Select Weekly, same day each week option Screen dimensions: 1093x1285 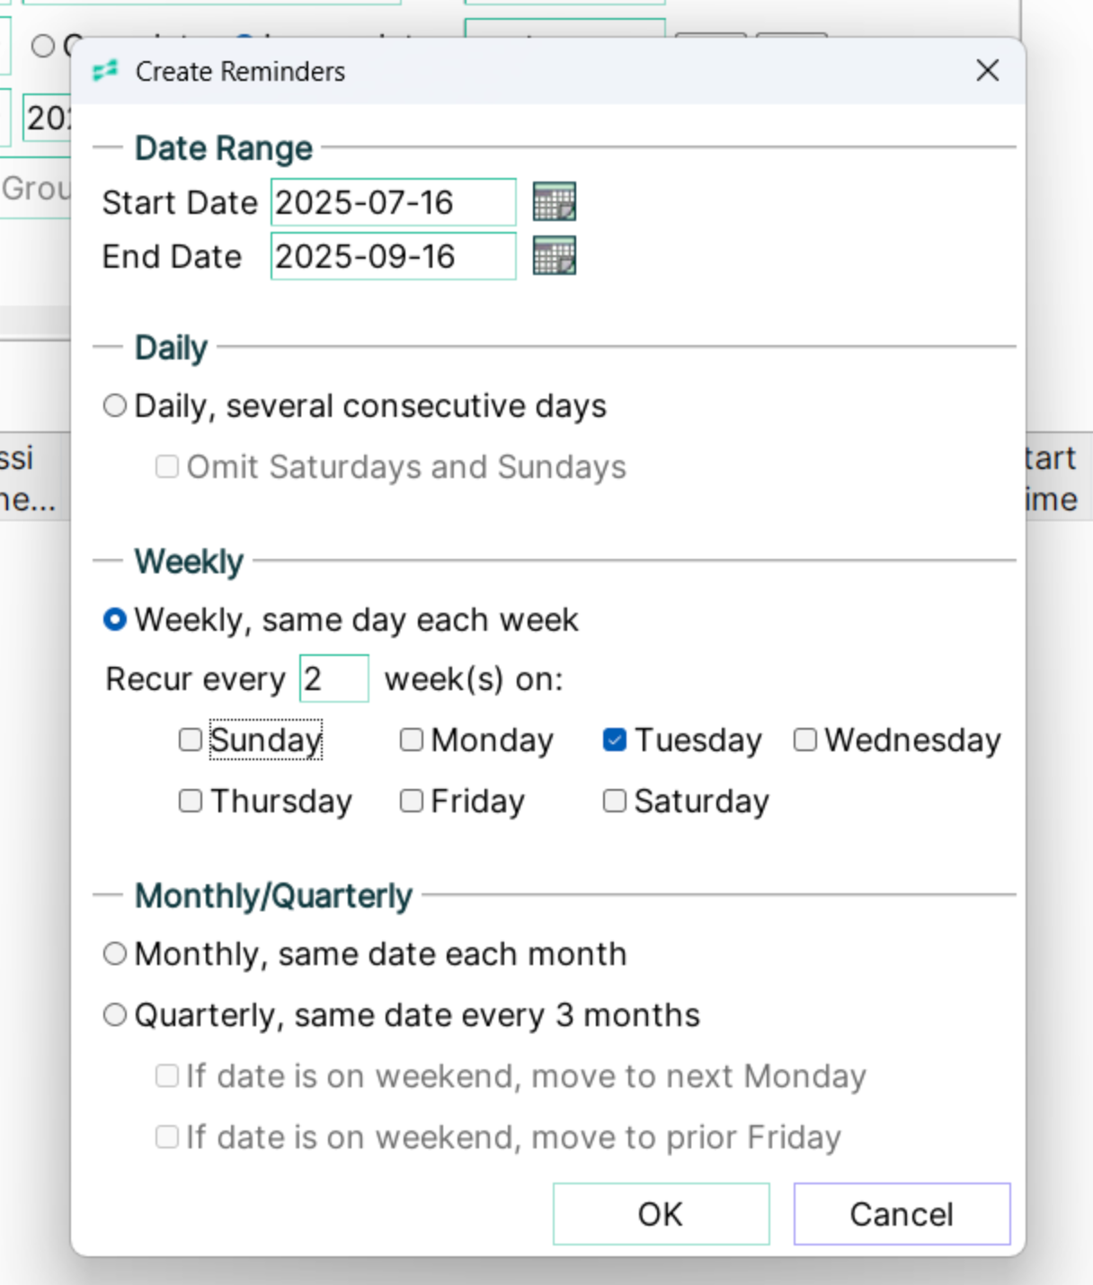tap(115, 619)
